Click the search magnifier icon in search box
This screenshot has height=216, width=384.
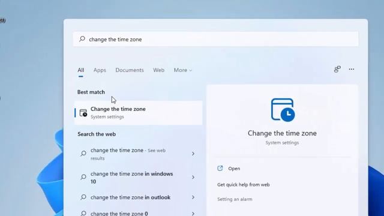(82, 38)
